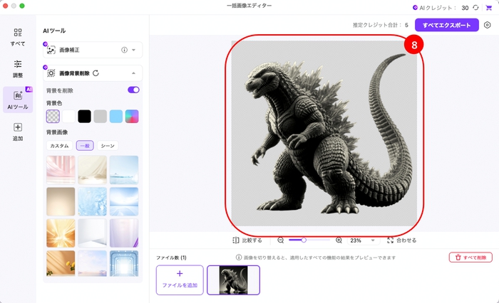
Task: Choose the blue ice texture background
Action: click(92, 201)
